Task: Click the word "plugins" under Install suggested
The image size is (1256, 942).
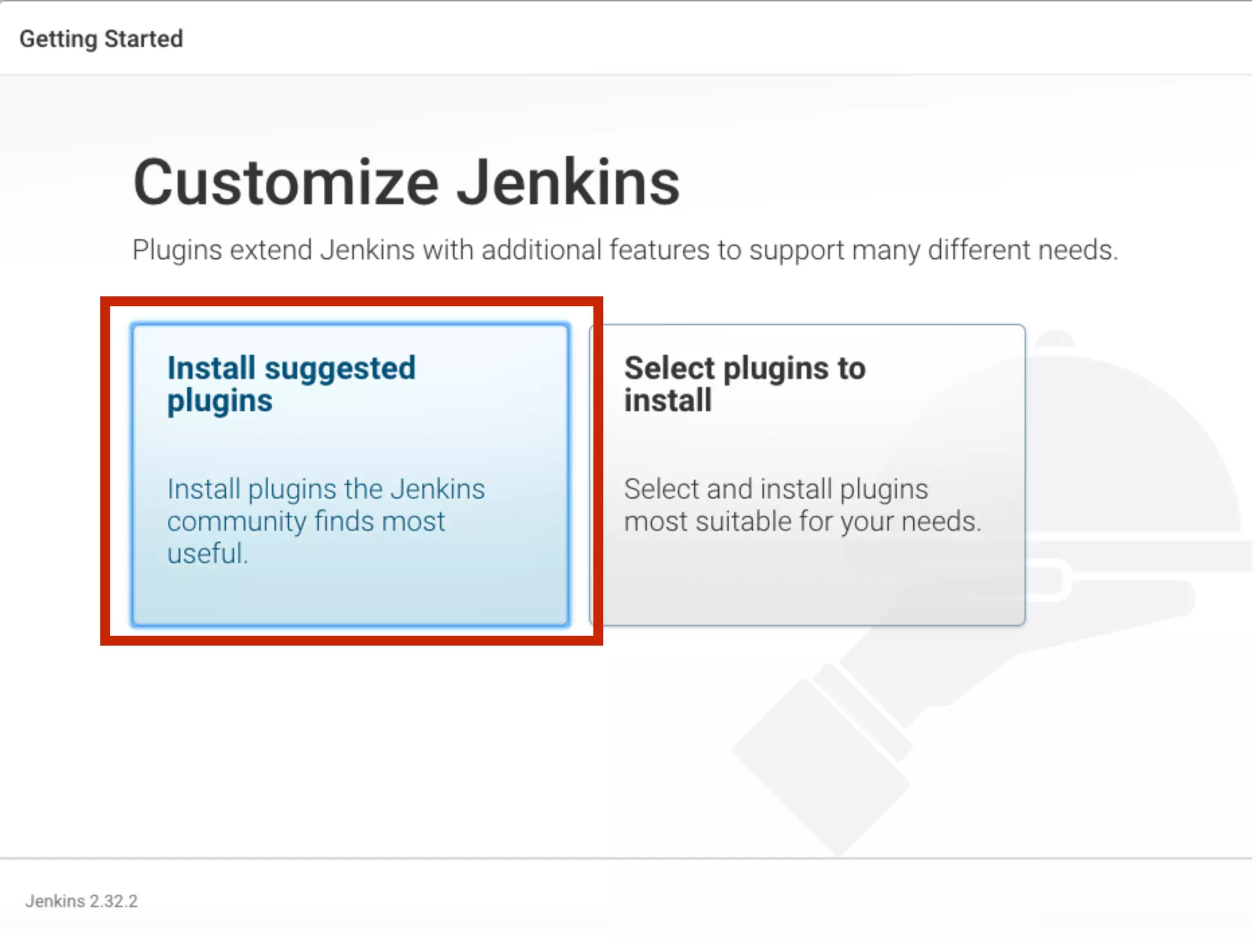Action: tap(220, 401)
